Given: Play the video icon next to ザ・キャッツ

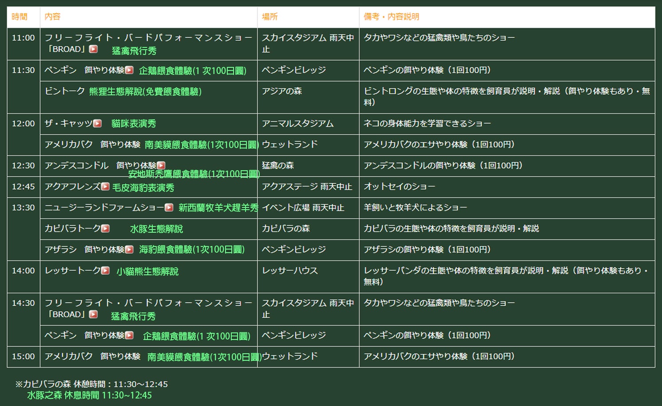Looking at the screenshot, I should point(97,124).
